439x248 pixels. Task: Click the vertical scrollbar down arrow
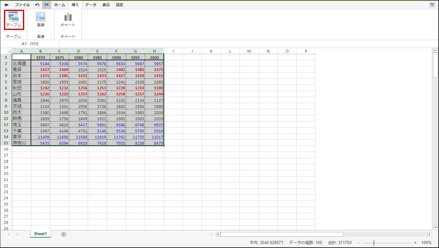pyautogui.click(x=436, y=228)
